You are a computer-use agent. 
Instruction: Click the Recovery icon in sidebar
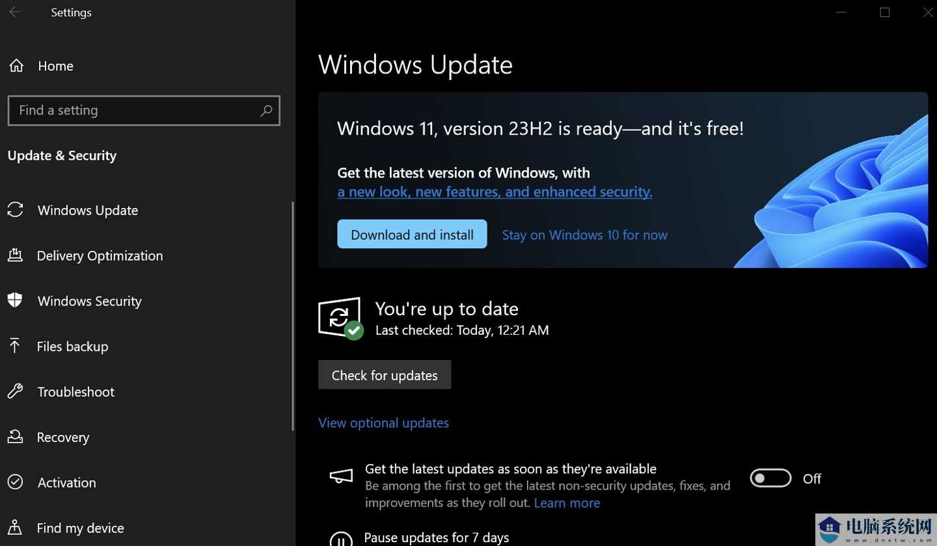coord(15,436)
